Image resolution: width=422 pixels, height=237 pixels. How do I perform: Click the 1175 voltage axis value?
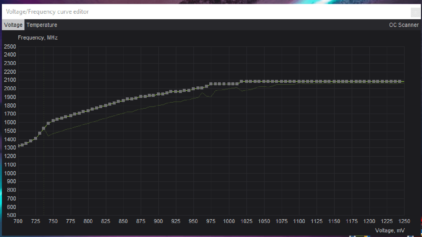(x=352, y=221)
